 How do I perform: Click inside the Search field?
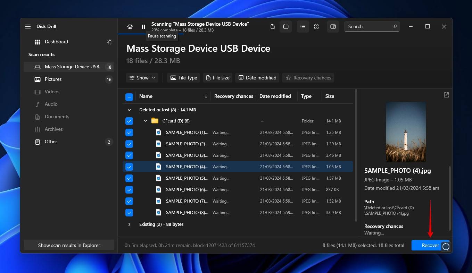(x=368, y=26)
